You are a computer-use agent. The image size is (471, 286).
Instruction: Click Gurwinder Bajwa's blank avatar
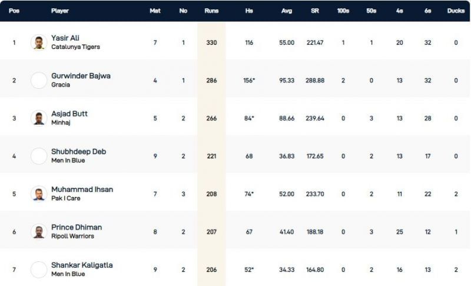(x=39, y=80)
